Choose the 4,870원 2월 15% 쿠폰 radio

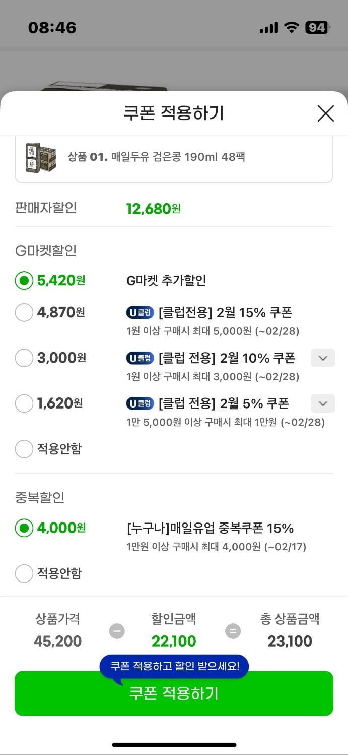tap(24, 312)
